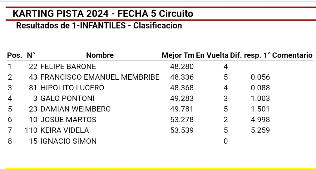Click the 'Comentario' column header

pyautogui.click(x=293, y=56)
